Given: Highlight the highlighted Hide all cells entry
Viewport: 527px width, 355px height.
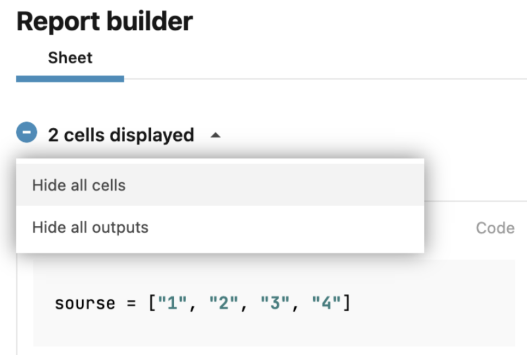Looking at the screenshot, I should [78, 185].
